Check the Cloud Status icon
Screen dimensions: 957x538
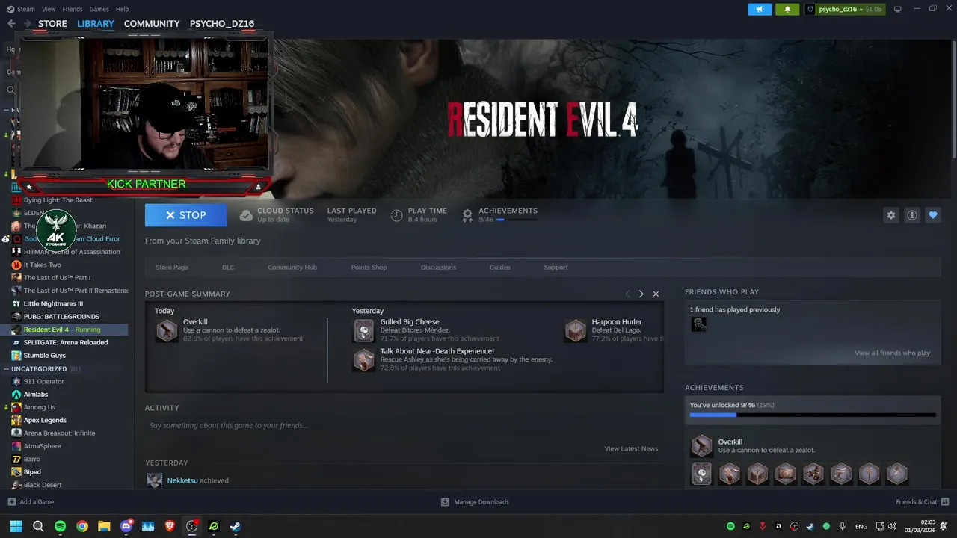click(x=246, y=215)
